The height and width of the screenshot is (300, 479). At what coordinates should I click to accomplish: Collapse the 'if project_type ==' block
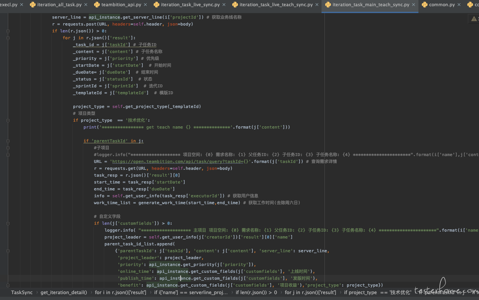coord(8,120)
